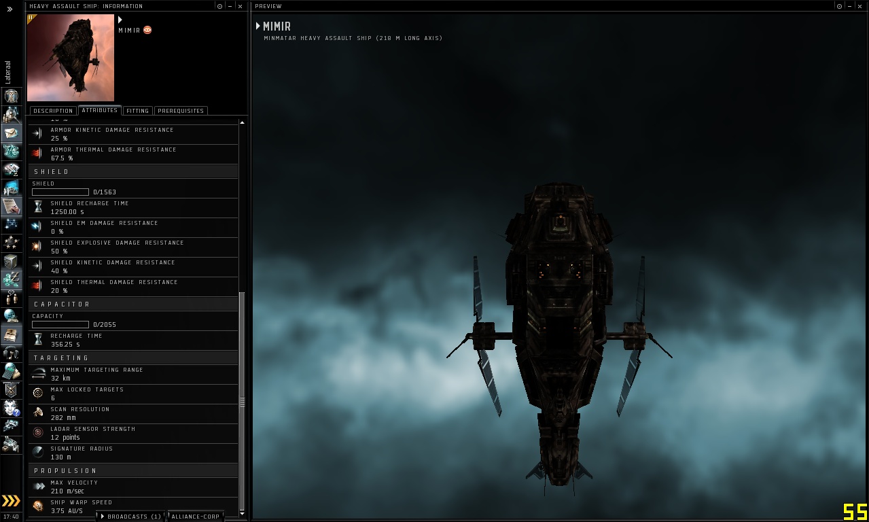Open People & Places magnifier icon
Image resolution: width=869 pixels, height=522 pixels.
[11, 114]
